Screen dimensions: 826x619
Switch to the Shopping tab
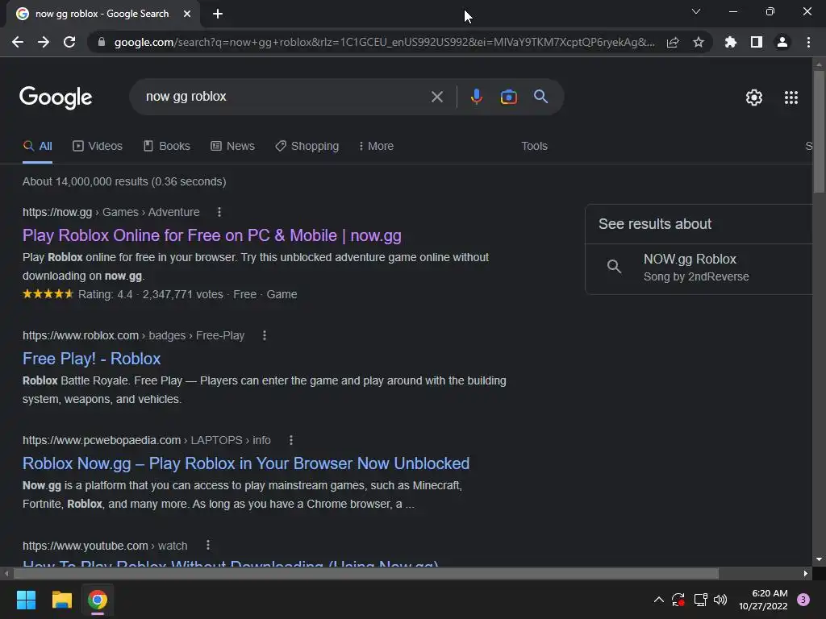click(x=307, y=147)
